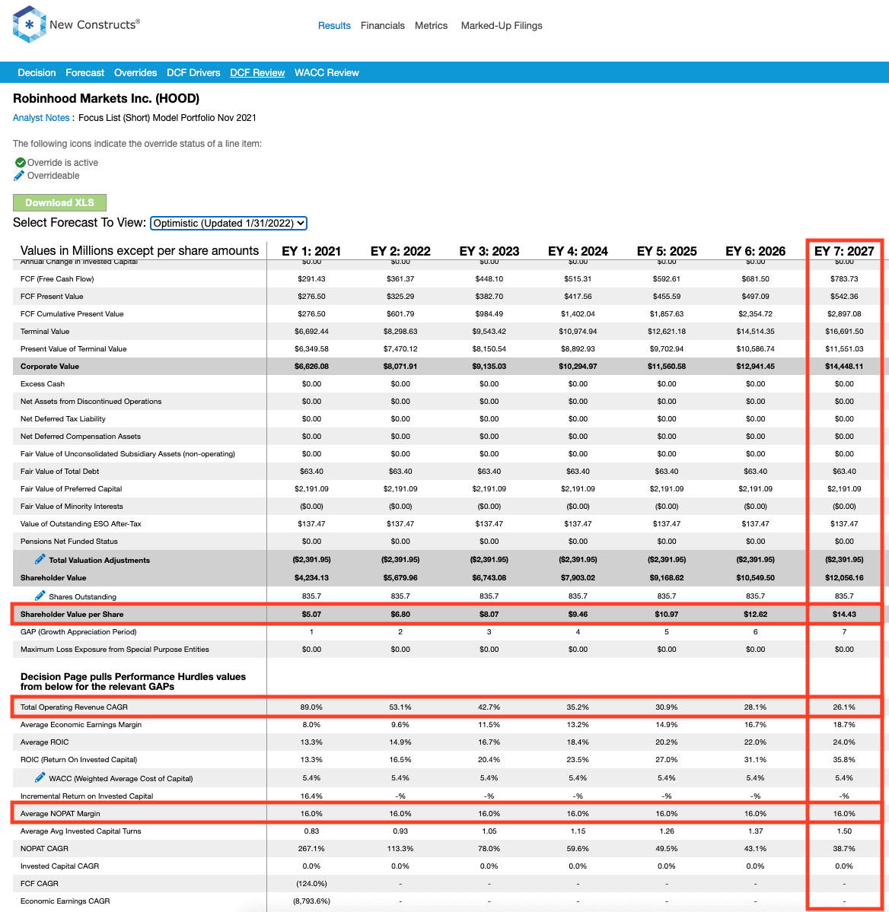Click the 'FCF Cumulative Present Value' row label
The image size is (889, 912).
click(72, 314)
